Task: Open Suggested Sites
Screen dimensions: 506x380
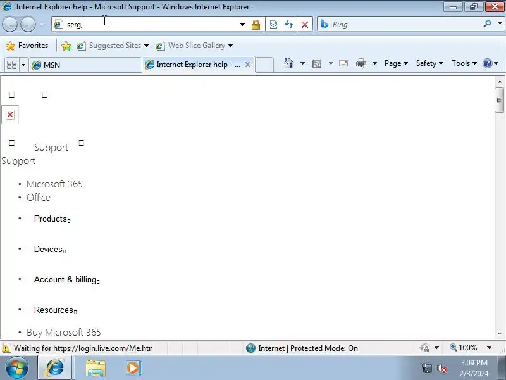Action: point(113,46)
